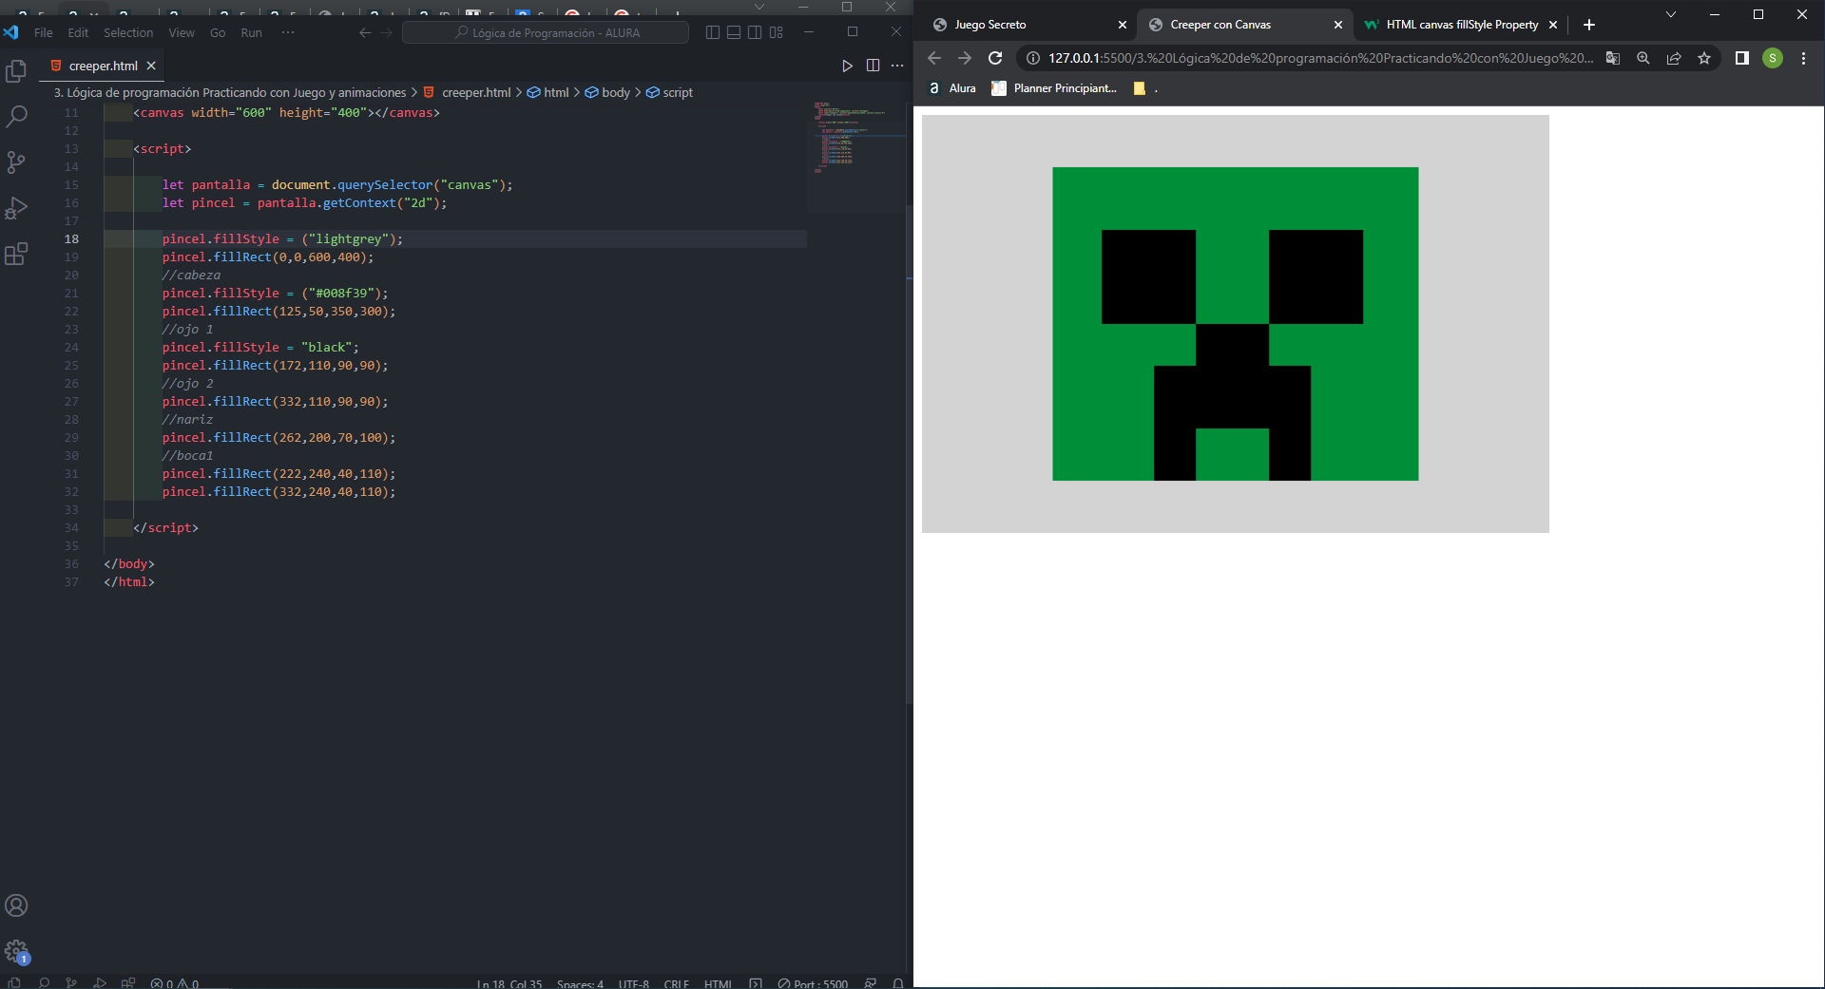The height and width of the screenshot is (989, 1825).
Task: View site information icon in address bar
Action: [x=1033, y=58]
